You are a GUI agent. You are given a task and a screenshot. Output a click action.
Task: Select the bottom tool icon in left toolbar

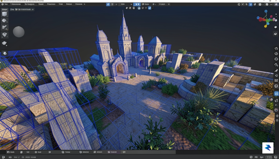tap(5, 53)
